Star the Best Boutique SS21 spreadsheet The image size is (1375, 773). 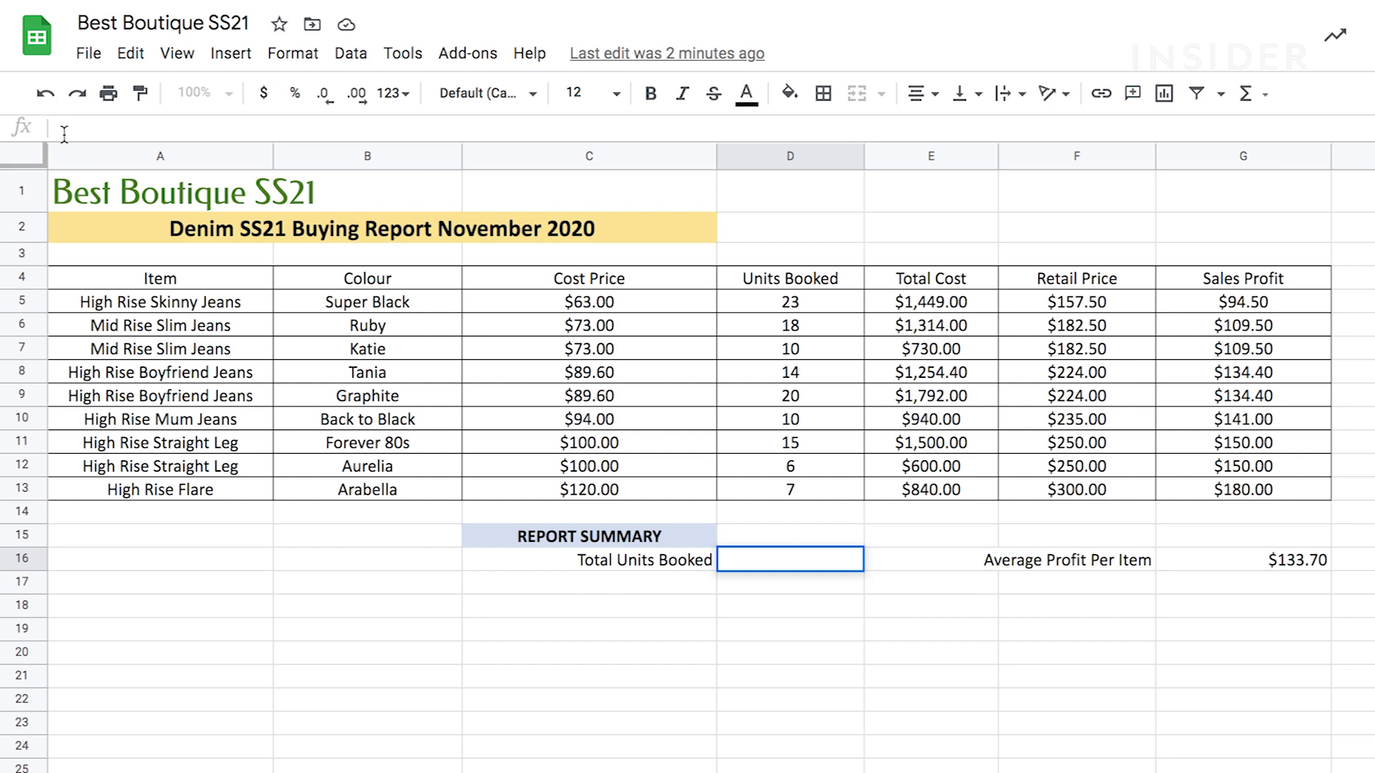(x=279, y=24)
